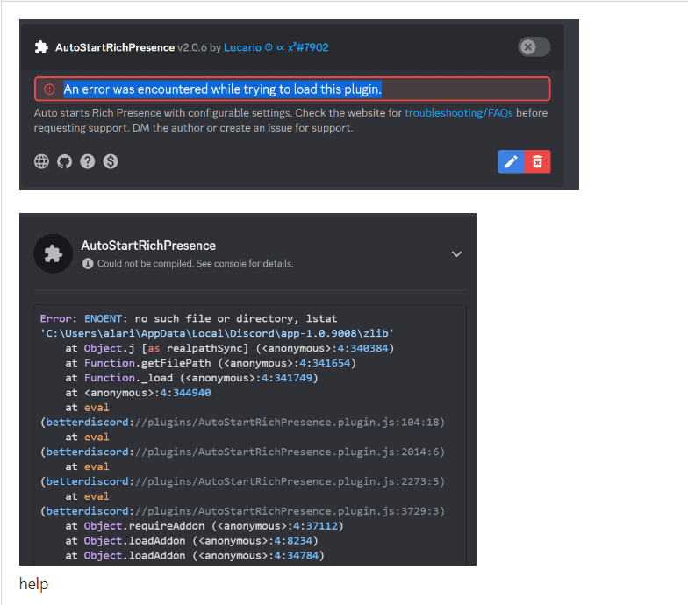The width and height of the screenshot is (688, 605).
Task: Collapse the AutoStartRichPresence error details chevron
Action: pos(456,254)
